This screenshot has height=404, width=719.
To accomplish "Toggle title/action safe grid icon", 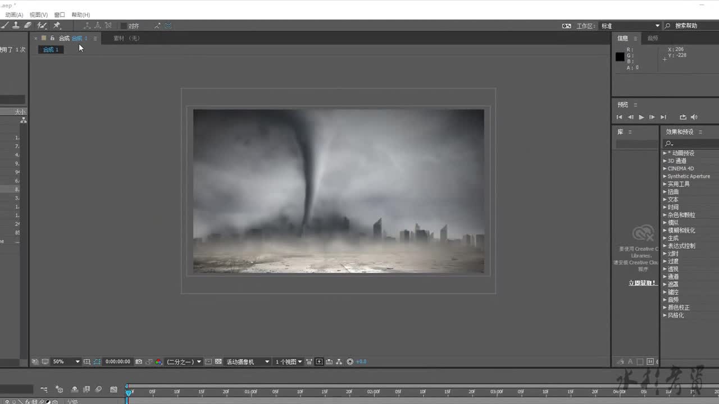I will coord(87,362).
